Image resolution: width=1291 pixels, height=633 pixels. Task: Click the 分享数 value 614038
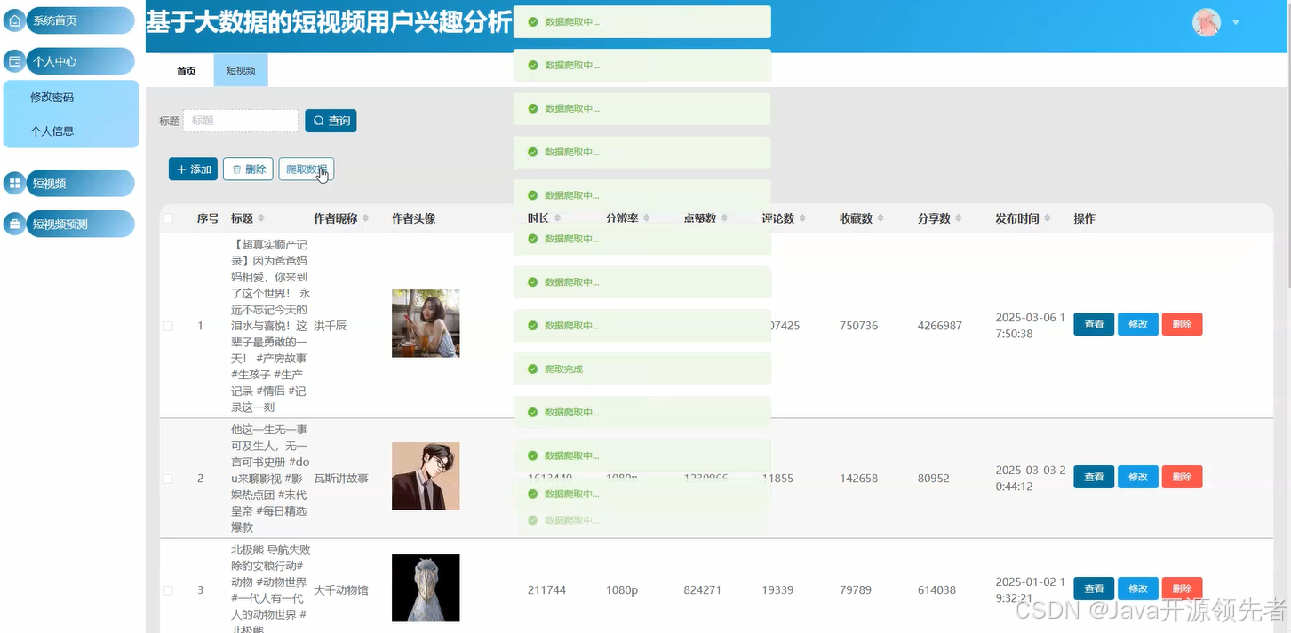click(x=936, y=590)
